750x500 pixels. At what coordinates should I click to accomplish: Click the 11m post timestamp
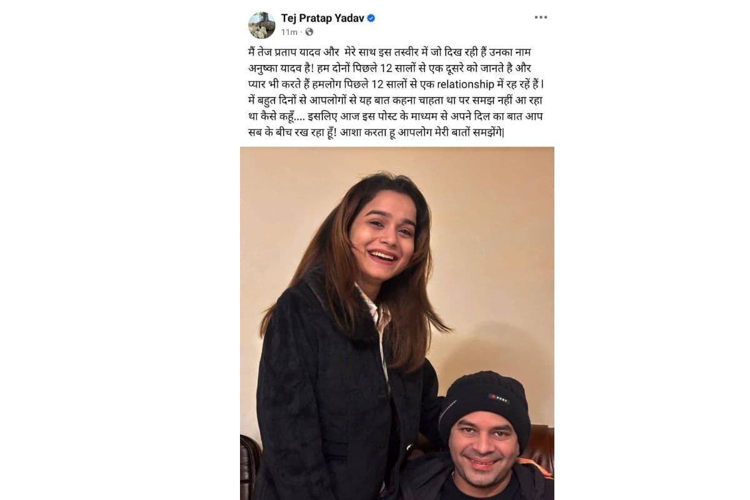(x=289, y=32)
